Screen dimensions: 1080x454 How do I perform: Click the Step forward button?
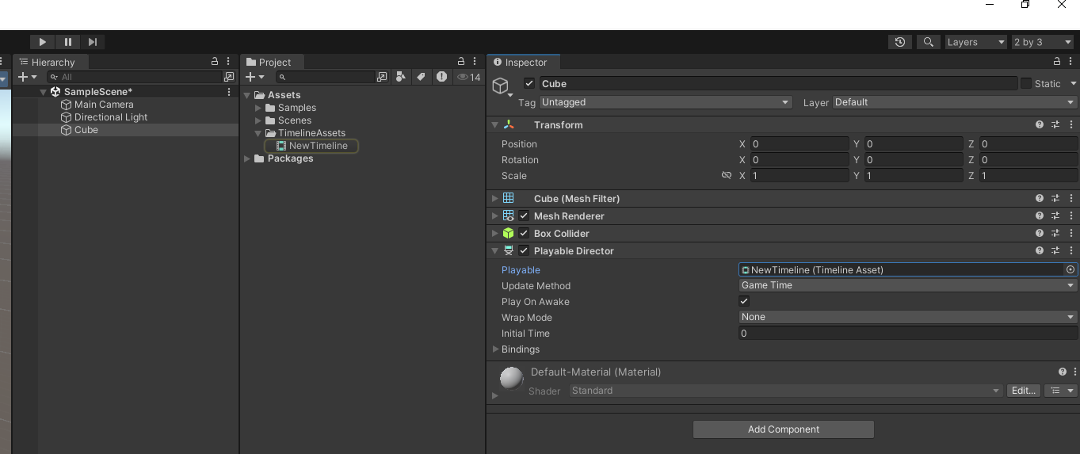tap(93, 42)
